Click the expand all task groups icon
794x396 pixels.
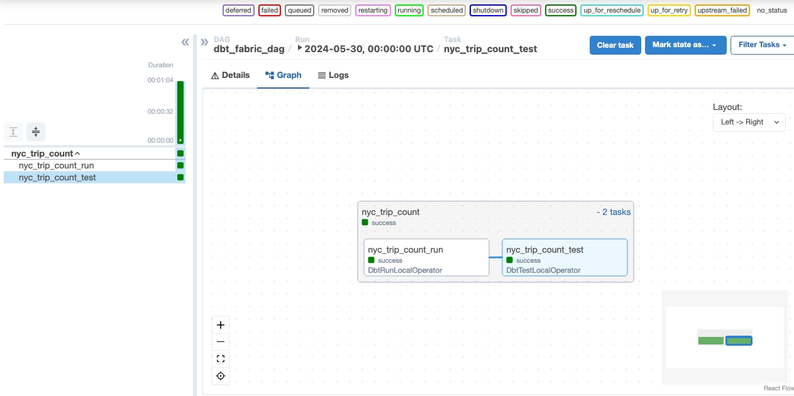(13, 132)
